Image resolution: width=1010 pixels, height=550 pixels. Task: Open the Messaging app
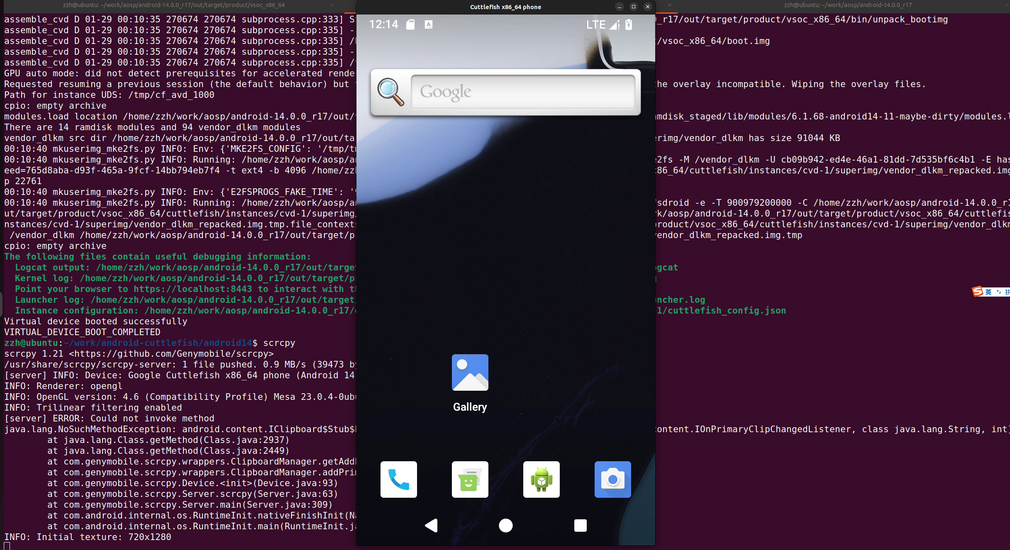pyautogui.click(x=470, y=479)
